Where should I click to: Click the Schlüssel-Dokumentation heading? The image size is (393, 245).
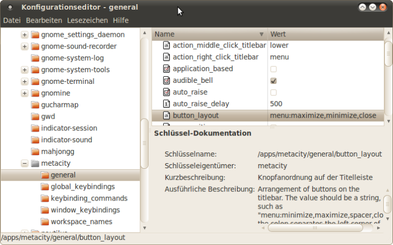point(203,133)
